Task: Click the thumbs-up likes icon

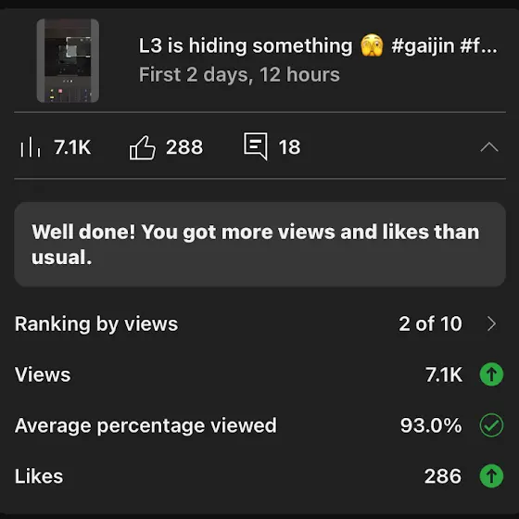Action: point(142,147)
